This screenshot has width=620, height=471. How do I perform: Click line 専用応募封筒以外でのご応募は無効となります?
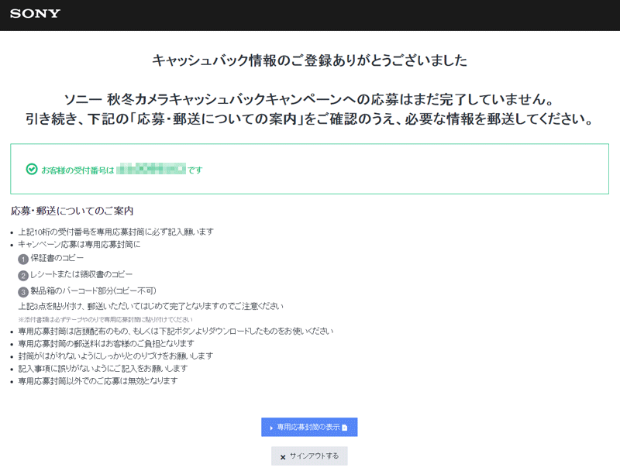98,381
